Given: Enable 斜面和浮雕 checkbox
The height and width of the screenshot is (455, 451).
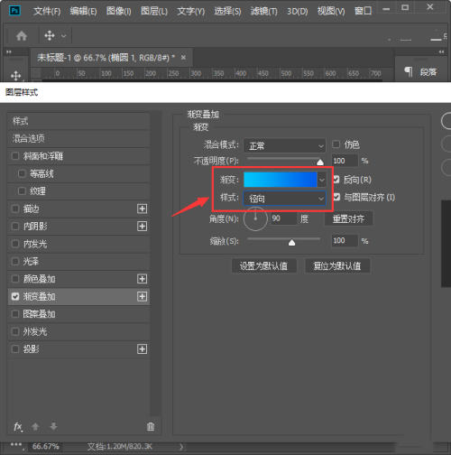Looking at the screenshot, I should pos(15,156).
